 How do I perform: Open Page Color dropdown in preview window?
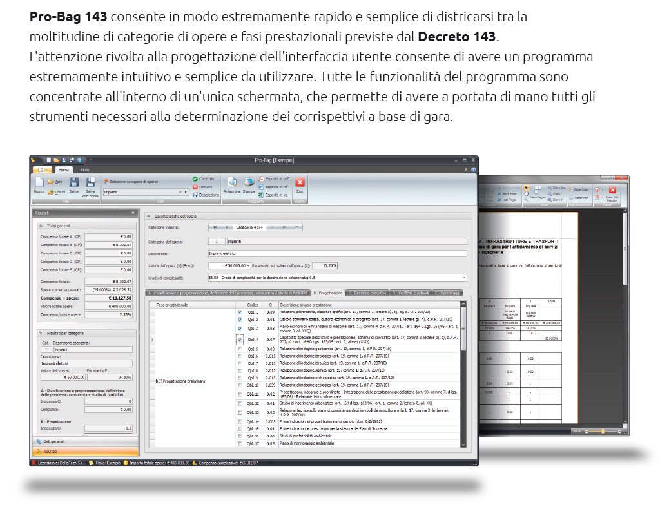580,189
